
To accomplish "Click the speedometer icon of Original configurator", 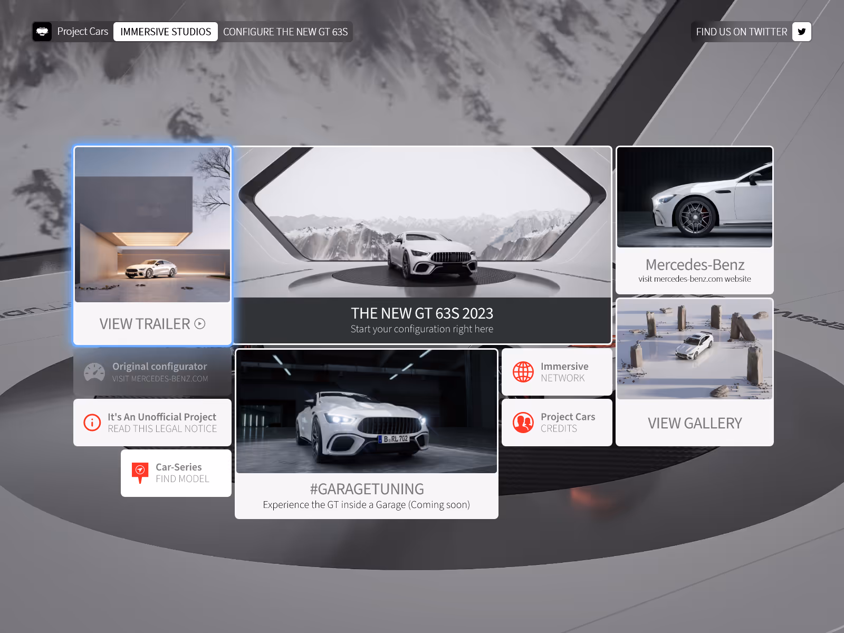I will 94,372.
